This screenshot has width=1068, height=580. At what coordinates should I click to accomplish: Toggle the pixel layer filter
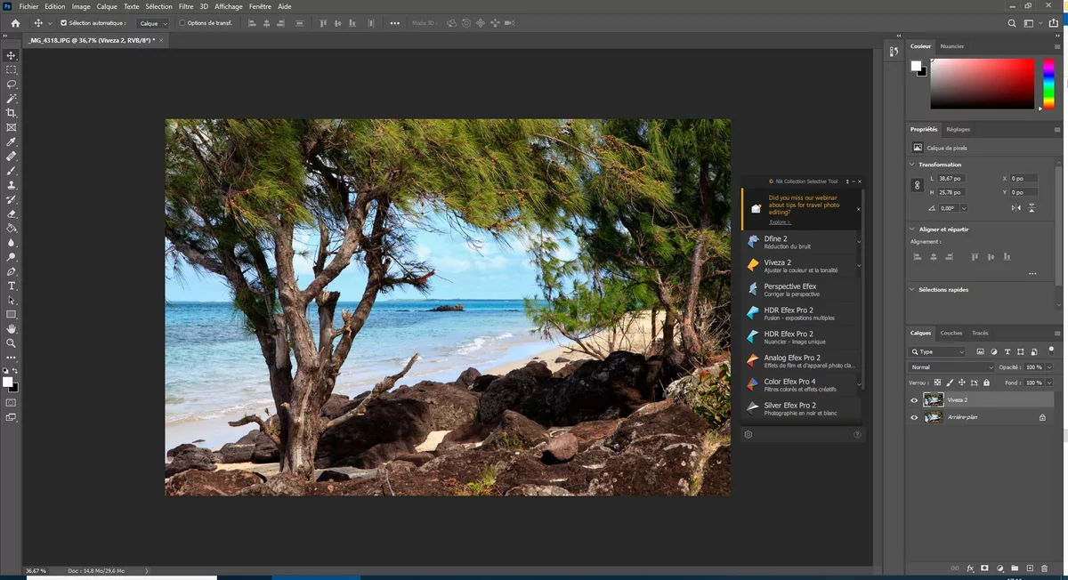coord(980,351)
